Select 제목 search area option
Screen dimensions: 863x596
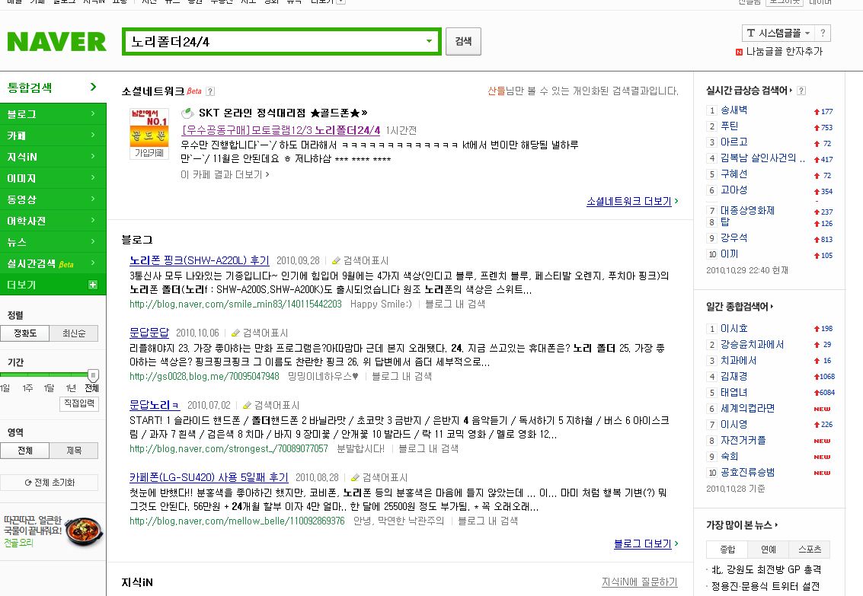coord(74,451)
